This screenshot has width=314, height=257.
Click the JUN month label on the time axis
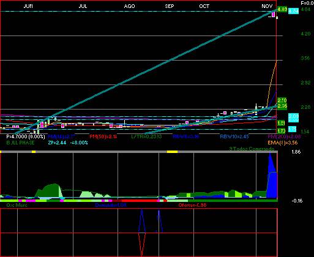pyautogui.click(x=28, y=6)
